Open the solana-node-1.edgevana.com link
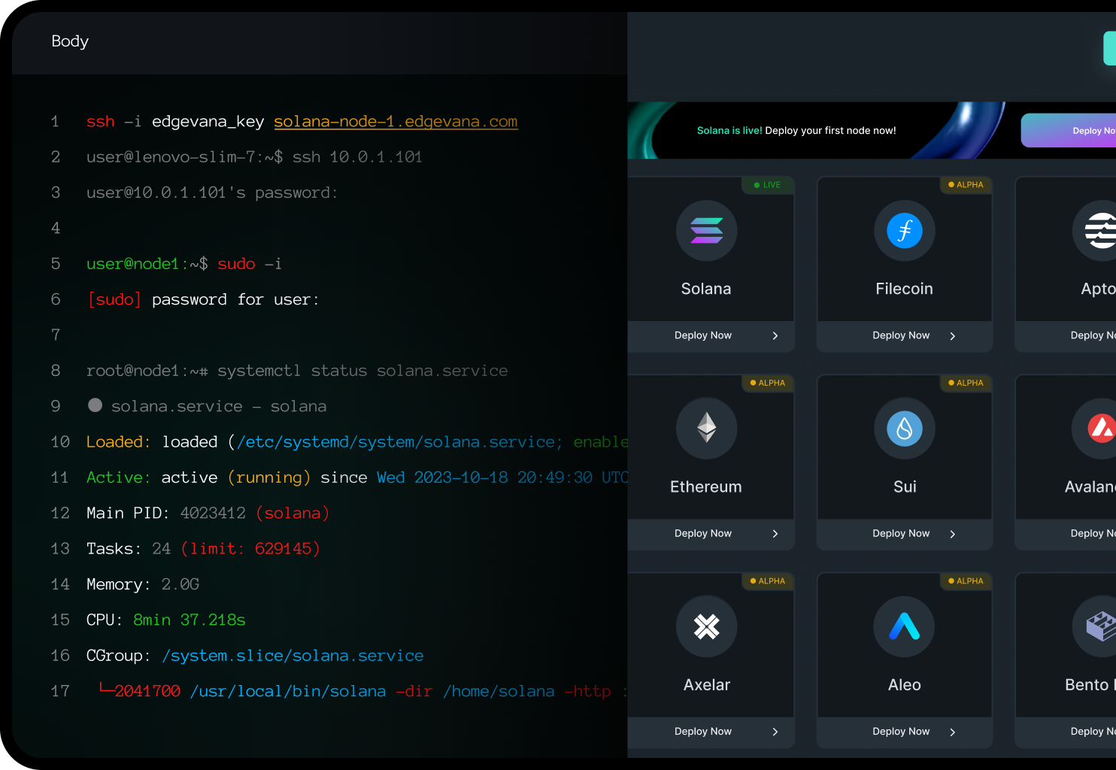Screen dimensions: 1116x770 (x=396, y=121)
